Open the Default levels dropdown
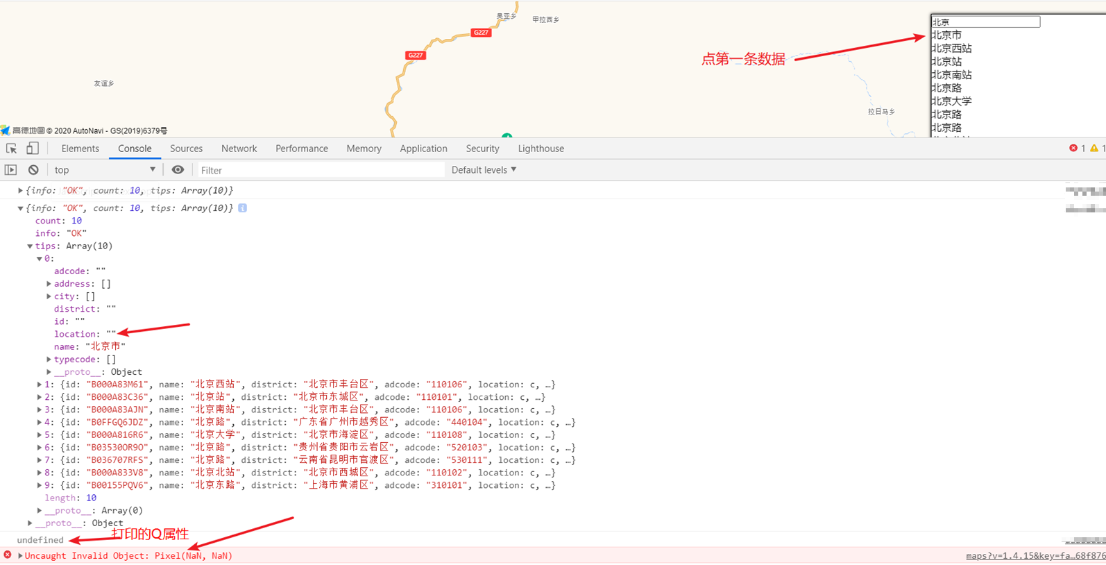 pyautogui.click(x=484, y=170)
